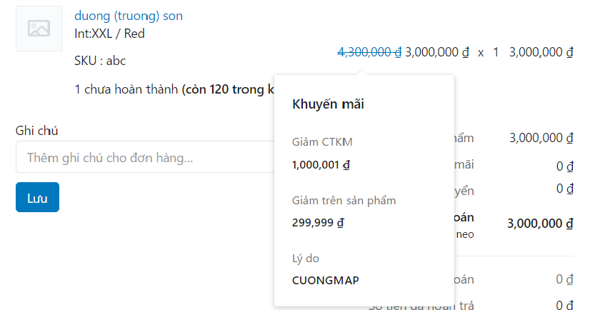Image resolution: width=600 pixels, height=310 pixels.
Task: Click the CUONGMAP reason text
Action: (x=326, y=280)
